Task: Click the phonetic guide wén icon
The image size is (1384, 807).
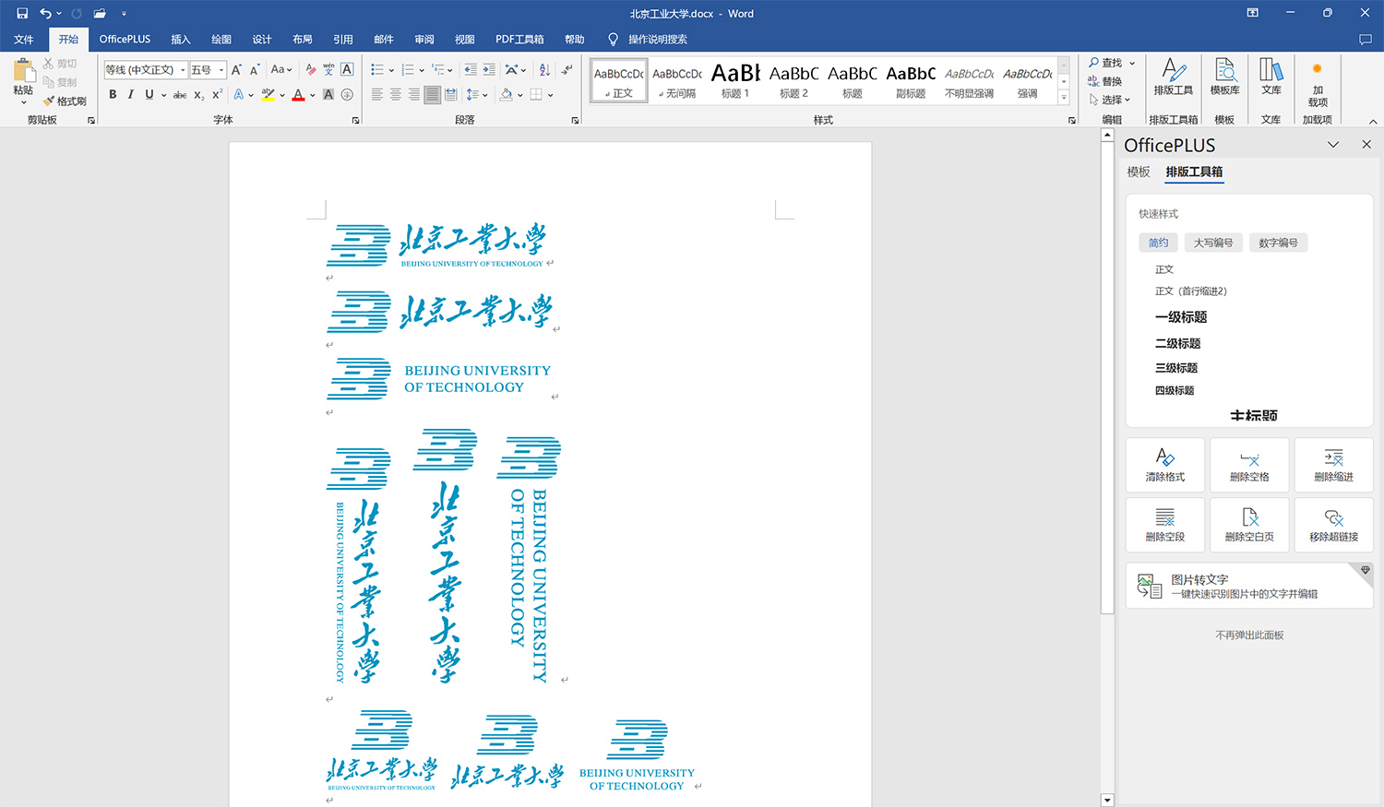Action: 329,69
